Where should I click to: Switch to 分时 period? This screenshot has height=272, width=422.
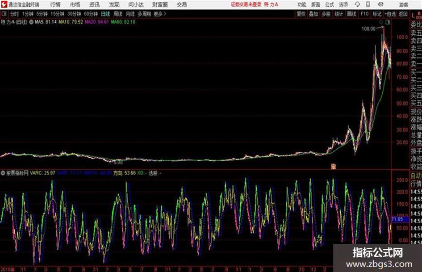[14, 14]
